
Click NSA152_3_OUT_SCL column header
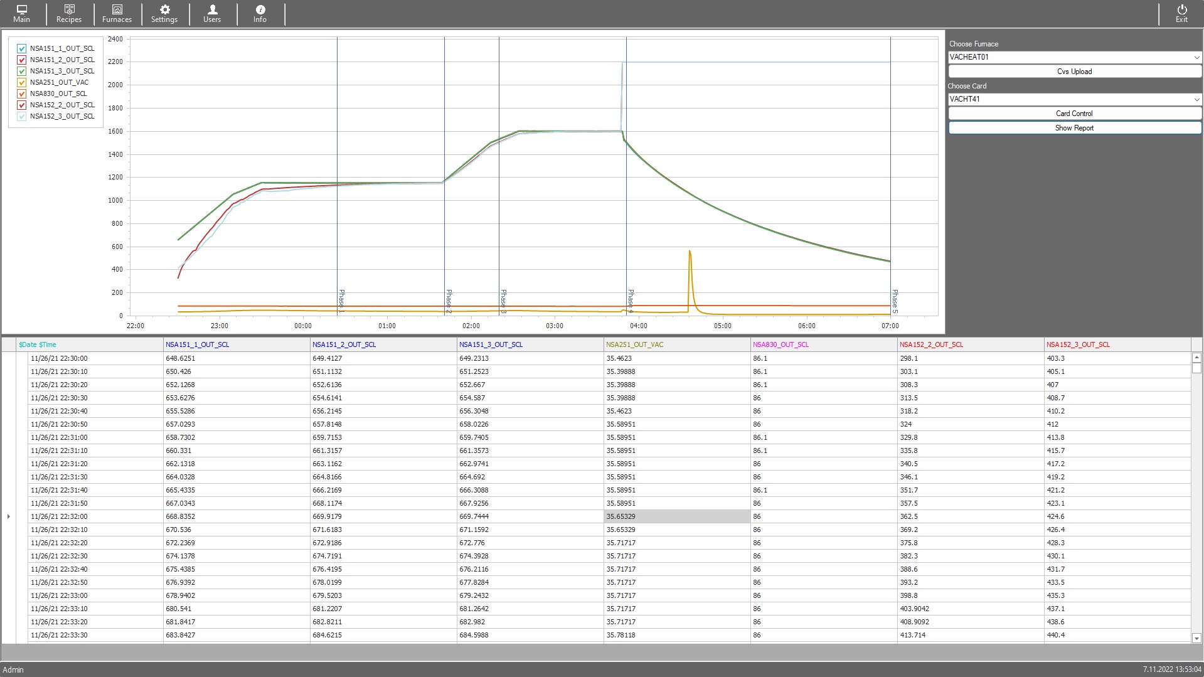click(1117, 344)
